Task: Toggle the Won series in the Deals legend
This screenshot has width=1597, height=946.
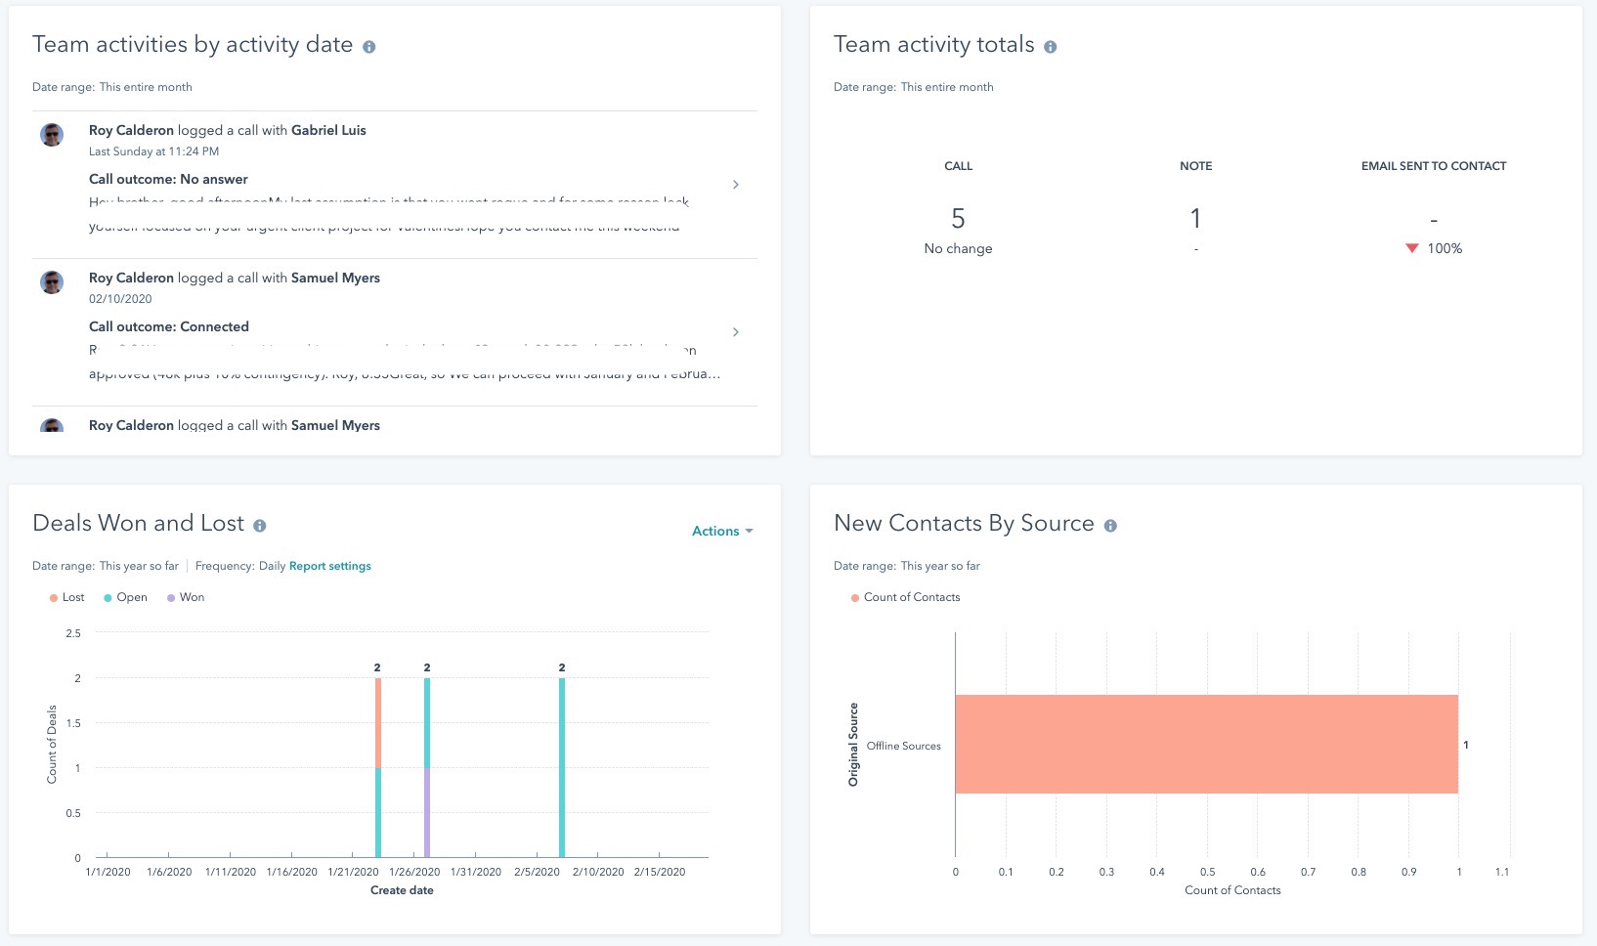Action: pyautogui.click(x=186, y=597)
